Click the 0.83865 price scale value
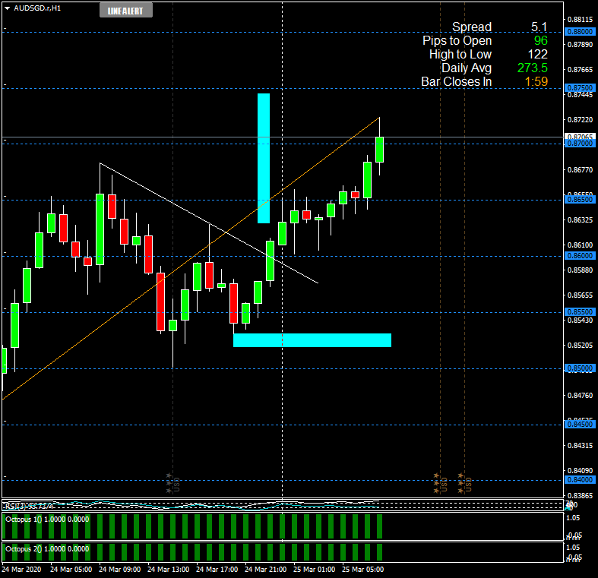This screenshot has width=598, height=578. coord(580,496)
